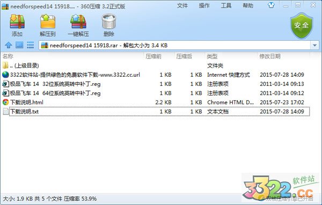Sort by the 名称 column header
Screen dimensions: 322x205
pos(8,56)
